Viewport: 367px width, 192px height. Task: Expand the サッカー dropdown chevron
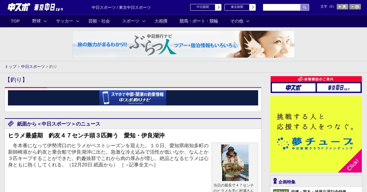pyautogui.click(x=78, y=21)
